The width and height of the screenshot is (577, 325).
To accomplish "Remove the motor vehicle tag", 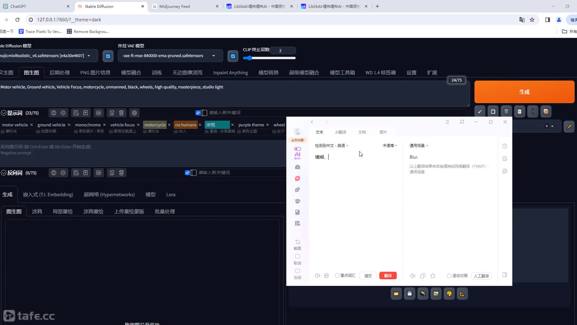I will (31, 125).
